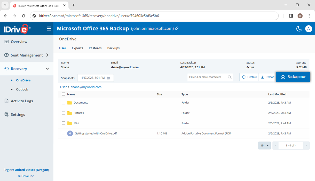This screenshot has height=181, width=315.
Task: Click the search magnifier icon
Action: pyautogui.click(x=229, y=77)
